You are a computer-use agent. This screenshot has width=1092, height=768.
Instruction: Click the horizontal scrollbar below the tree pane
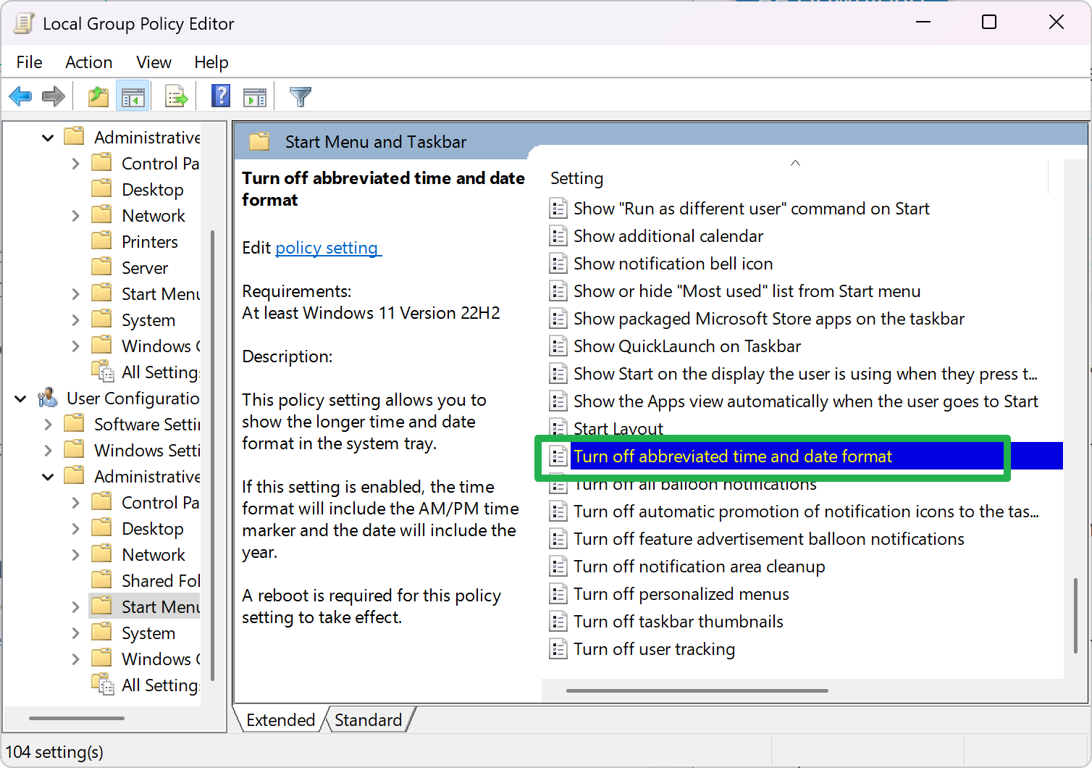(76, 718)
